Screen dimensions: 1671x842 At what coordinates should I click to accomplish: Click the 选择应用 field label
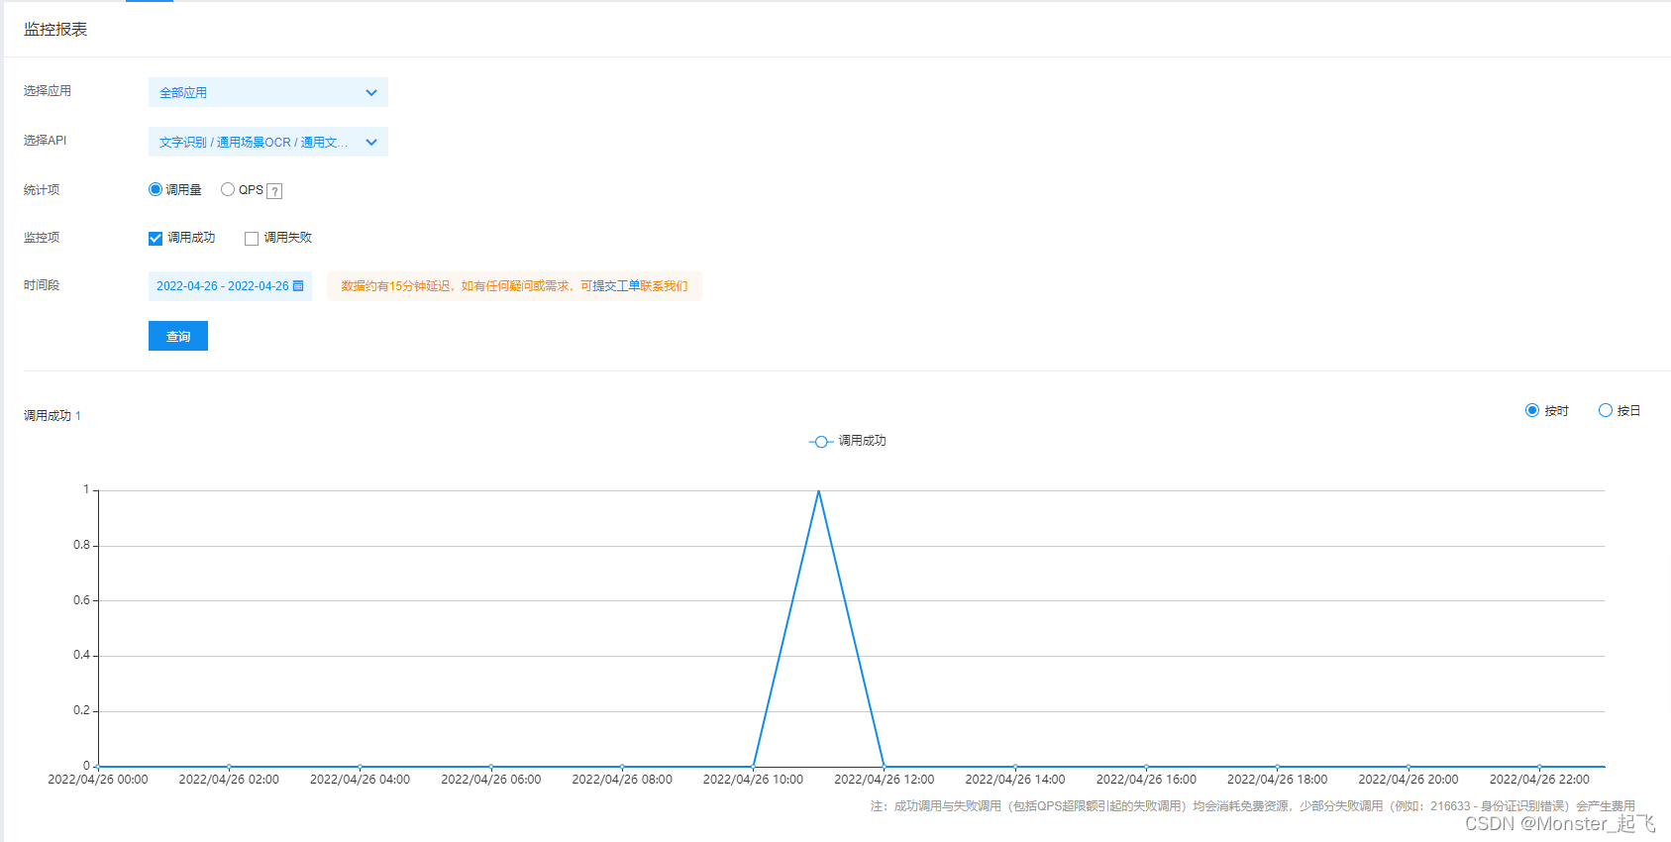pos(48,90)
